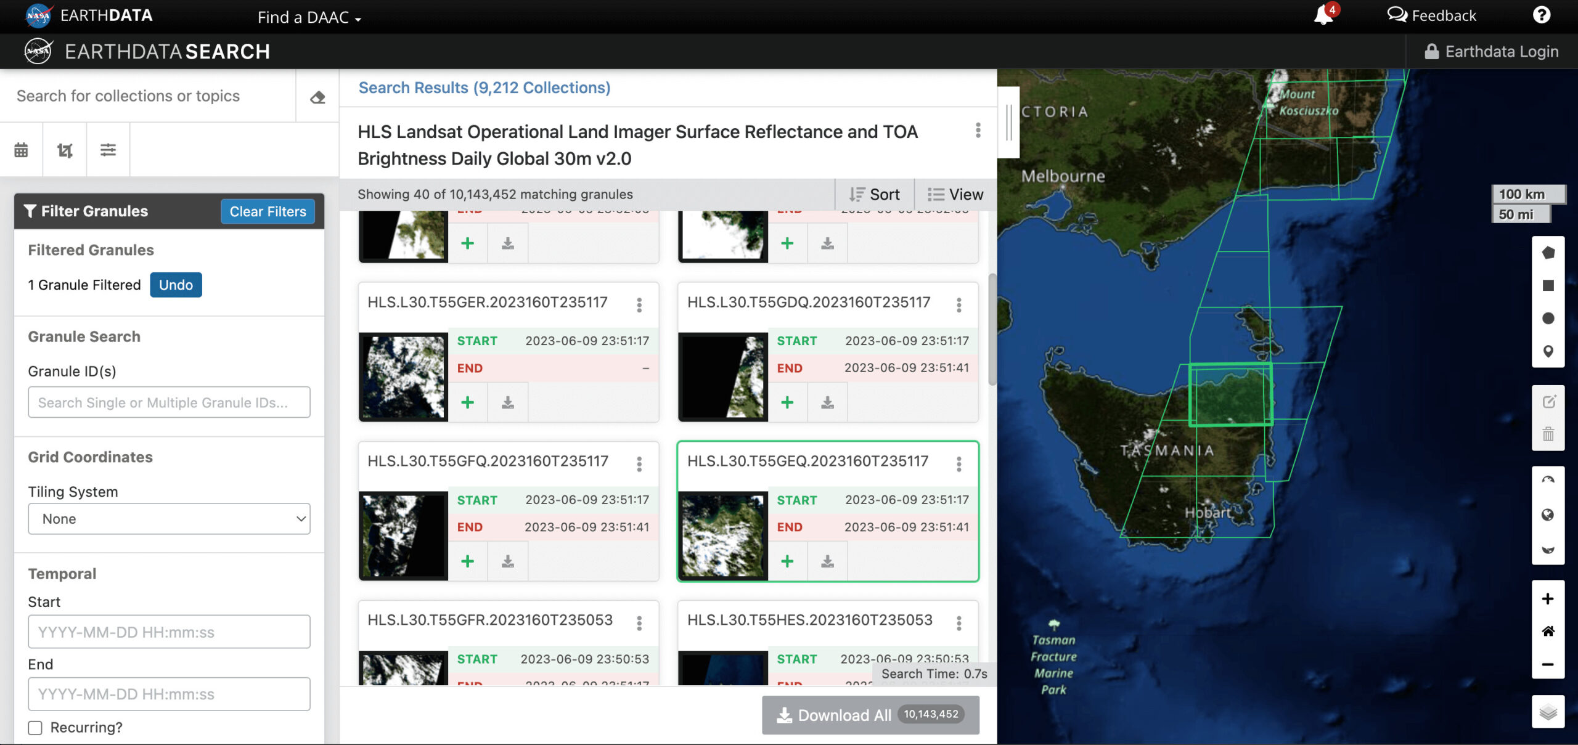Download the HLS.L30.T55GEQ granule
This screenshot has height=745, width=1578.
click(x=827, y=561)
